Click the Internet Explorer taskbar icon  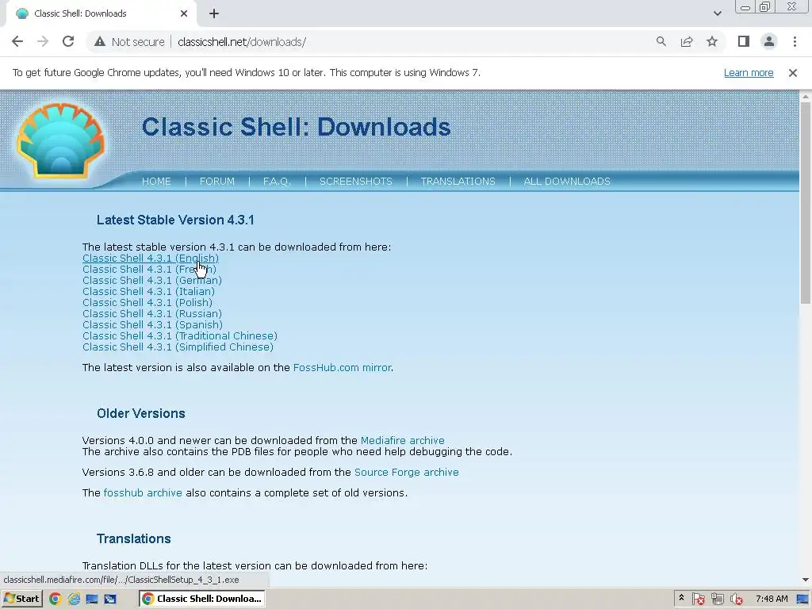pos(74,599)
